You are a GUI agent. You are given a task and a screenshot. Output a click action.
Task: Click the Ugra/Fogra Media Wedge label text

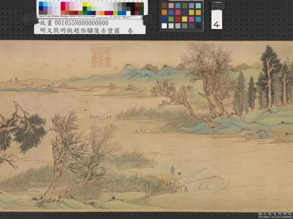pyautogui.click(x=67, y=16)
